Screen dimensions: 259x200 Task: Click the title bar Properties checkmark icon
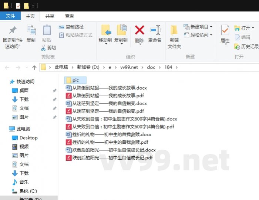(x=18, y=6)
